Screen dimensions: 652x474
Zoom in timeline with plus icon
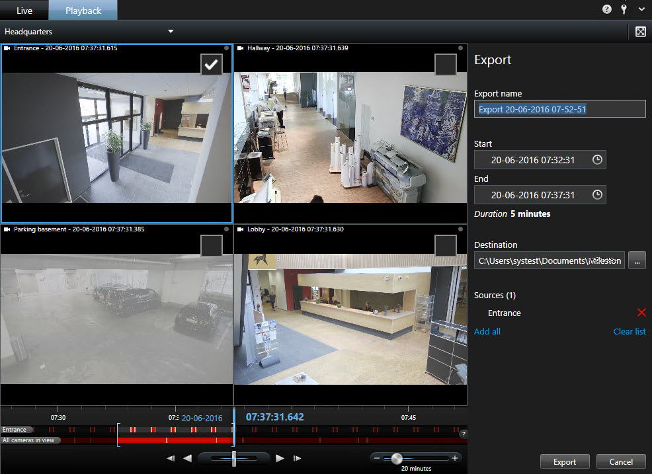[454, 458]
